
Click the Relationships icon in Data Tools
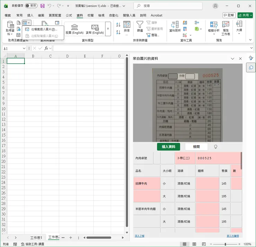click(x=197, y=23)
